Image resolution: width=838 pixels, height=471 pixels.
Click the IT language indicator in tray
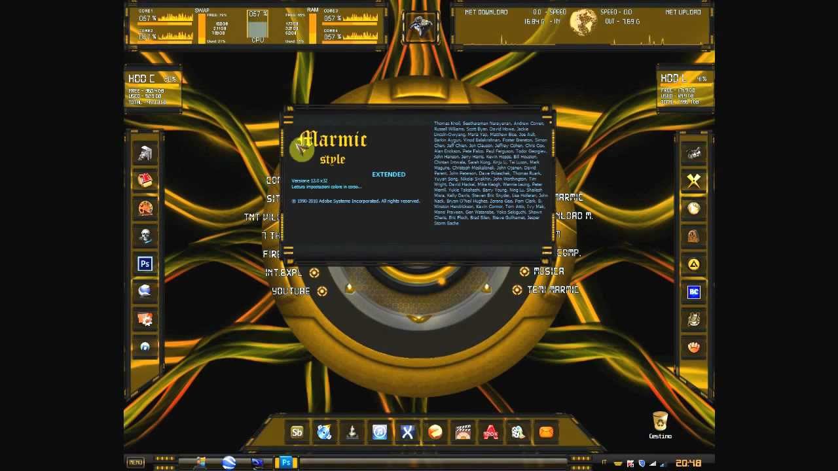[604, 463]
